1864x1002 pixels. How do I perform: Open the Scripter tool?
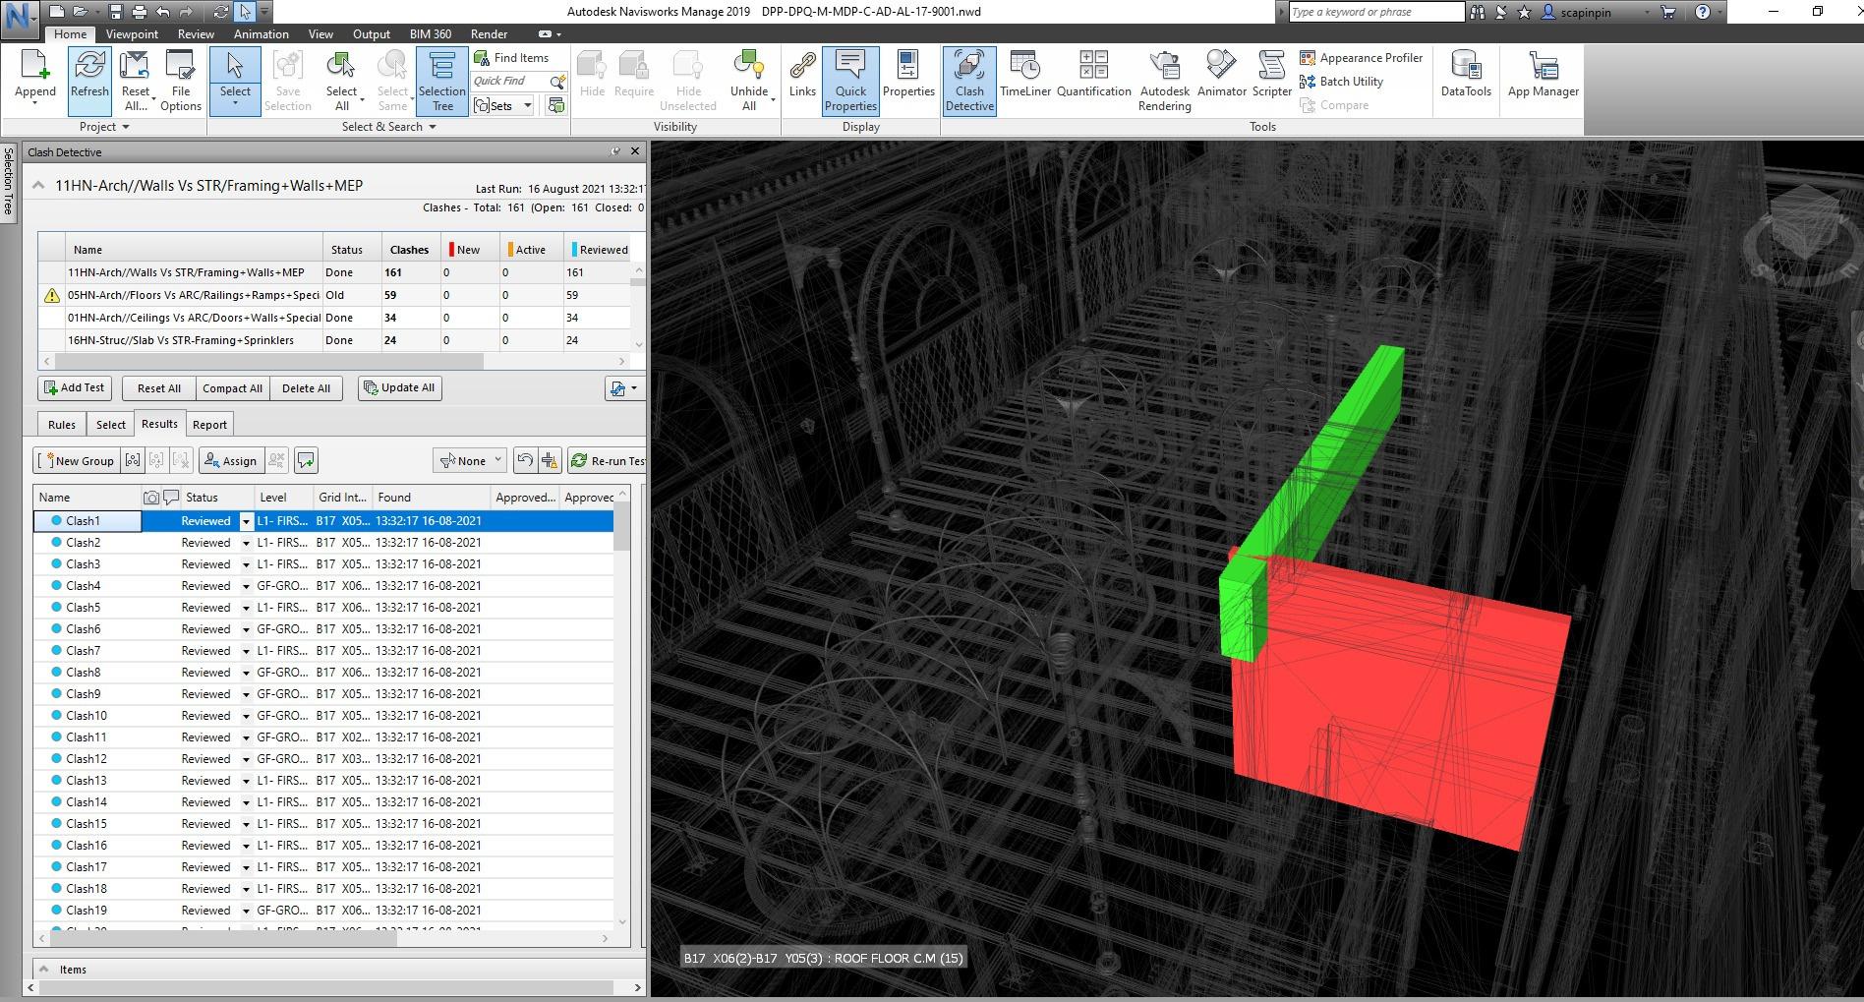[1272, 77]
